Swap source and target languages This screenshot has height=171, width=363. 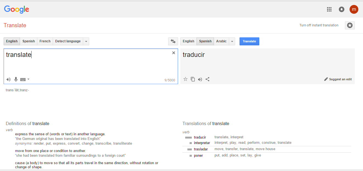(173, 41)
